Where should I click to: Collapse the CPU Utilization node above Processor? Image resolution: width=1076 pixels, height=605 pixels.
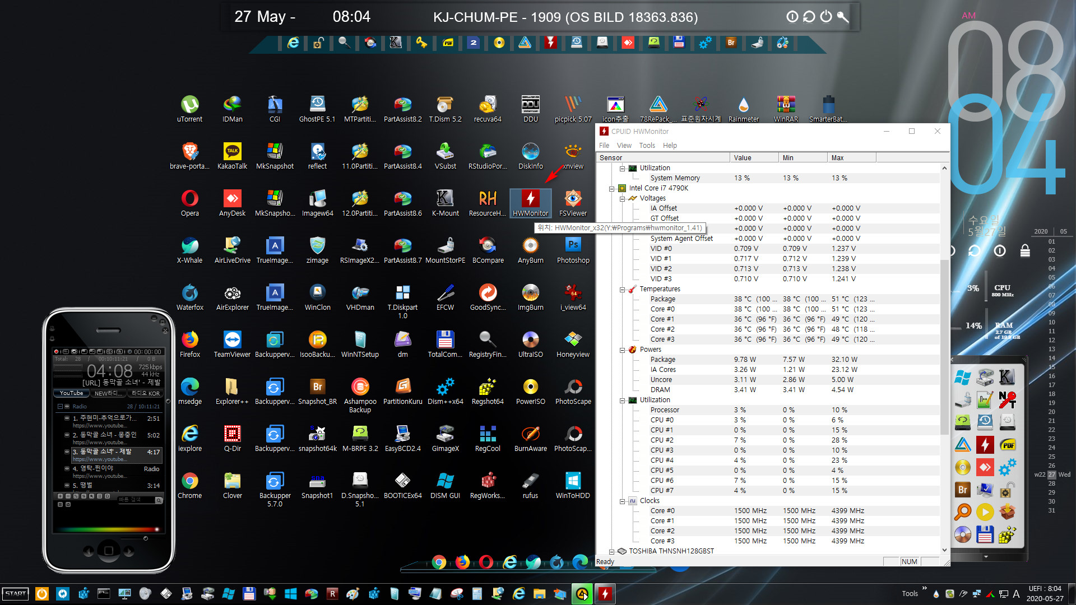(x=622, y=400)
